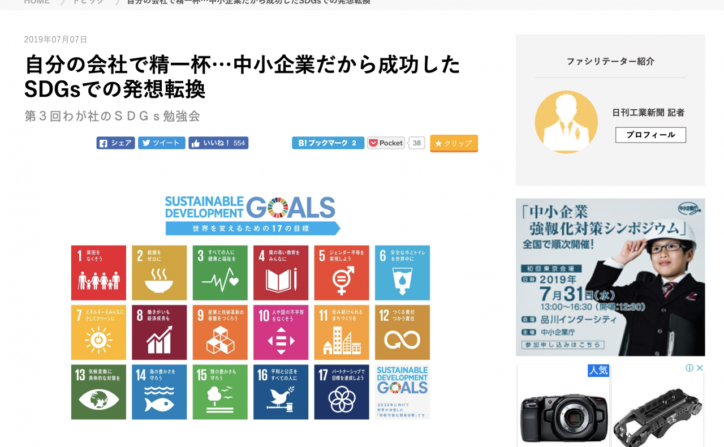The image size is (724, 447).
Task: Click the large Sustainable Development Goals logo header
Action: 250,208
